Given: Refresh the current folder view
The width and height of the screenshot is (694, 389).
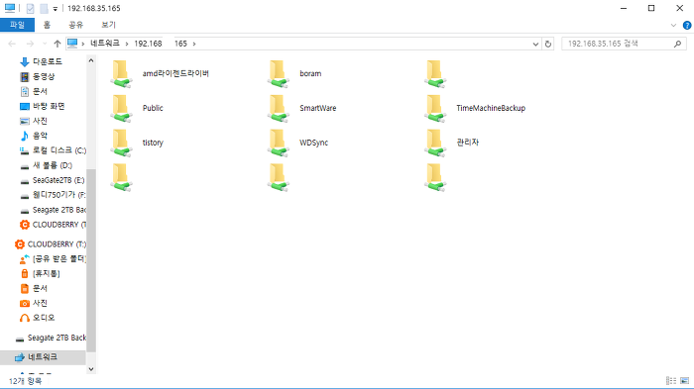Looking at the screenshot, I should (548, 44).
